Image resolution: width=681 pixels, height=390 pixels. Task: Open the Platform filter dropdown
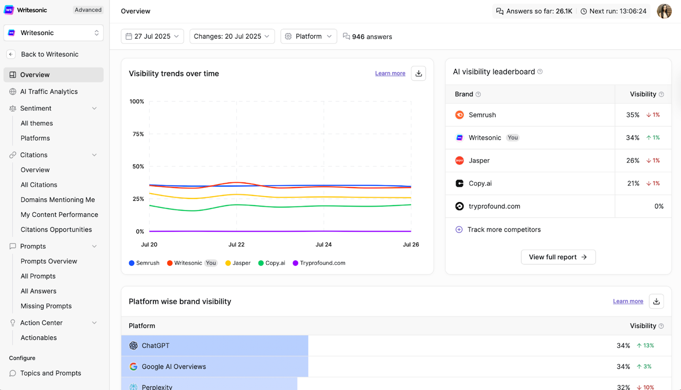(309, 37)
